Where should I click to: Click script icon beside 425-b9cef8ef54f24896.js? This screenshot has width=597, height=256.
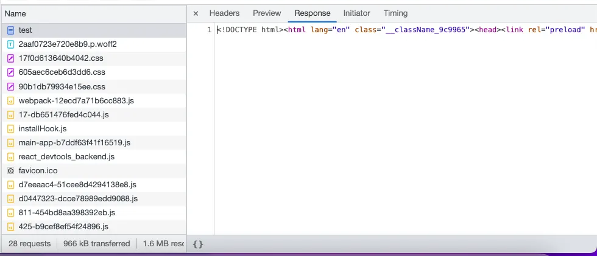point(11,227)
